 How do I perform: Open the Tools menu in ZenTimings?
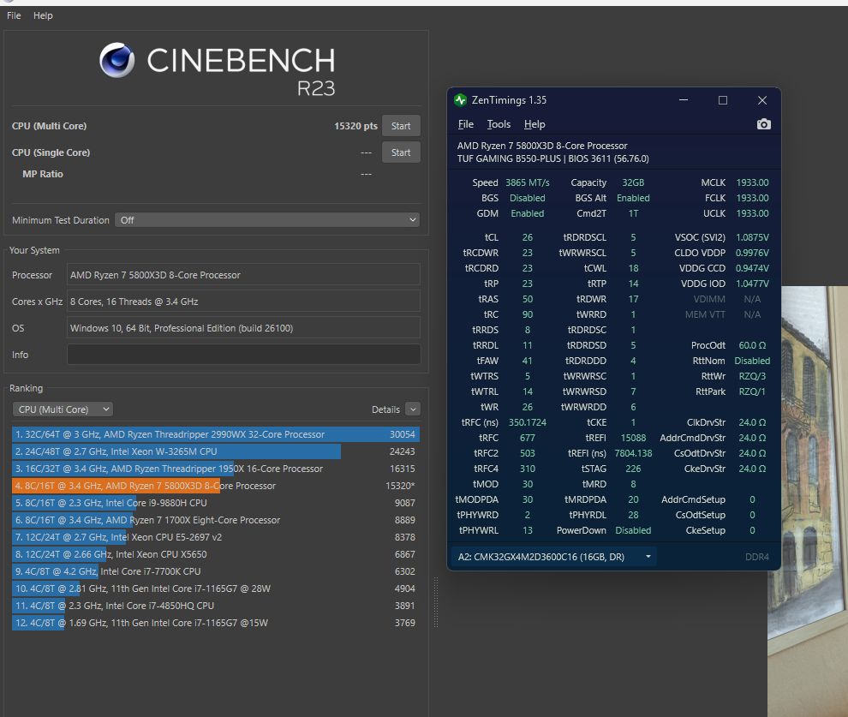coord(499,123)
